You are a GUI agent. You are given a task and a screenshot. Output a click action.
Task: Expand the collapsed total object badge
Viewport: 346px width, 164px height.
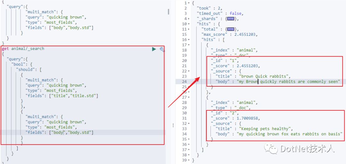(x=230, y=29)
